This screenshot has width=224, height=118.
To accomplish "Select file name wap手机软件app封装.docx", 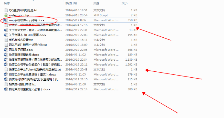I will (x=27, y=20).
